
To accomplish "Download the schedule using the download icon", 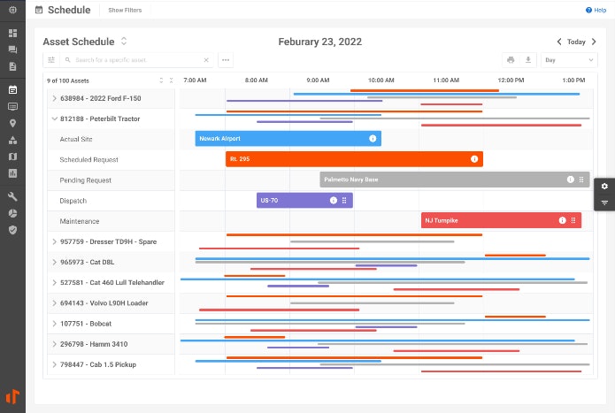I will click(528, 60).
